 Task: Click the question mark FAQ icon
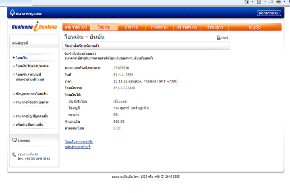click(x=14, y=140)
